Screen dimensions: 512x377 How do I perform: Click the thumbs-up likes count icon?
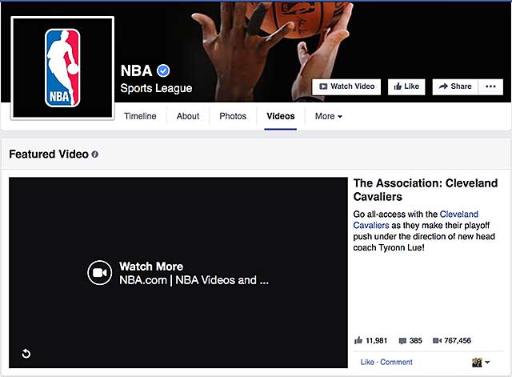(358, 340)
